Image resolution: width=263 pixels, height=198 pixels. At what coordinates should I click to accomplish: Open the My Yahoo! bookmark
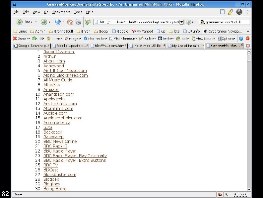tap(142, 31)
